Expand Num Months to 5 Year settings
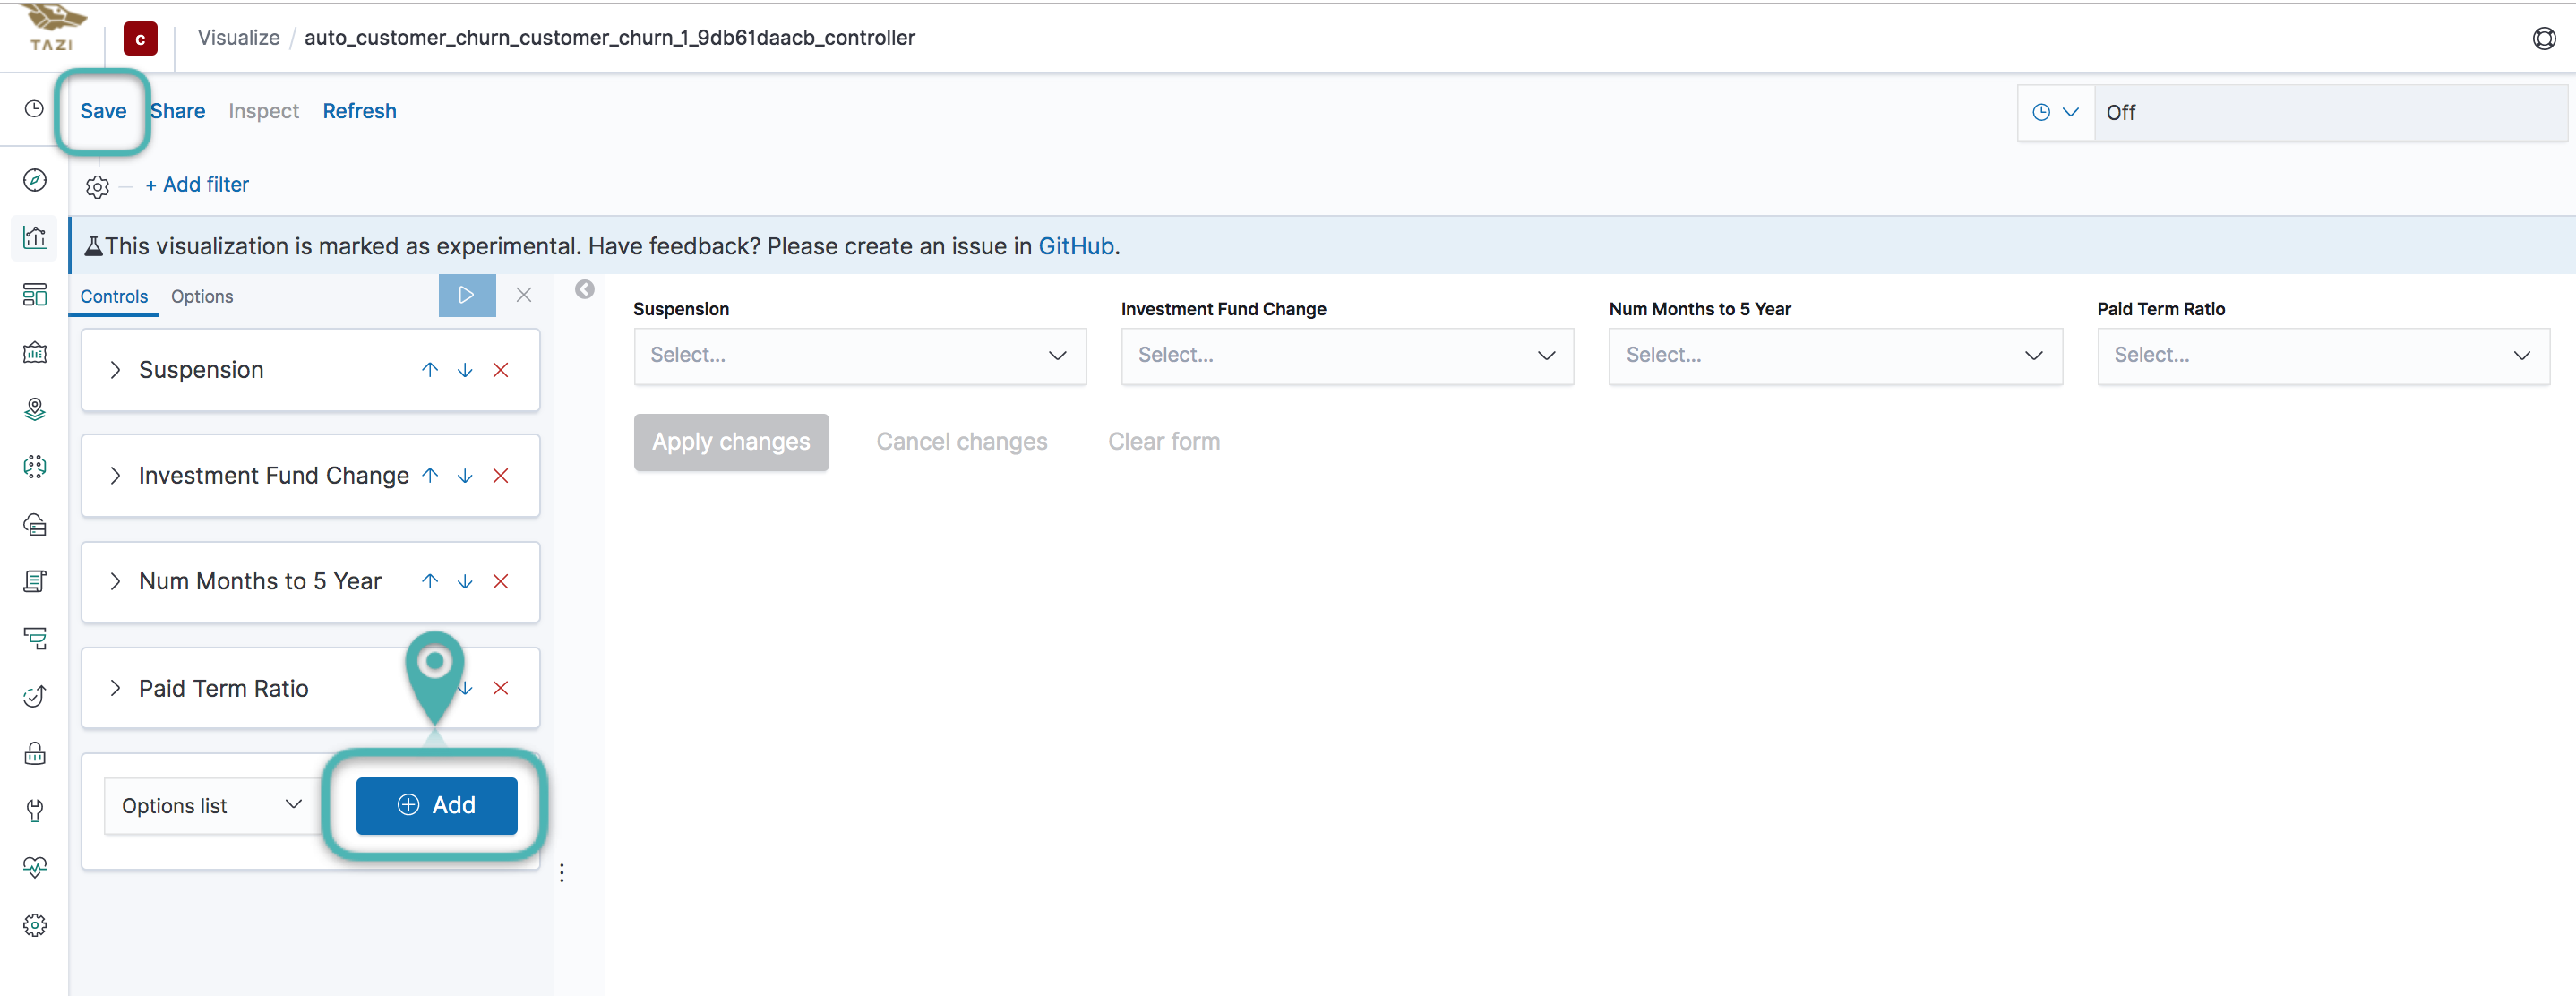Screen dimensions: 2576x996 click(x=115, y=582)
